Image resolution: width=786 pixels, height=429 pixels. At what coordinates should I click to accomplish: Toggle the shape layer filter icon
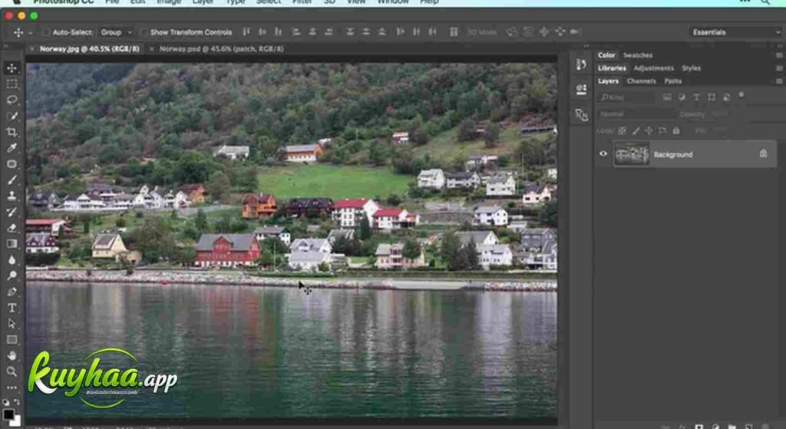pyautogui.click(x=712, y=97)
